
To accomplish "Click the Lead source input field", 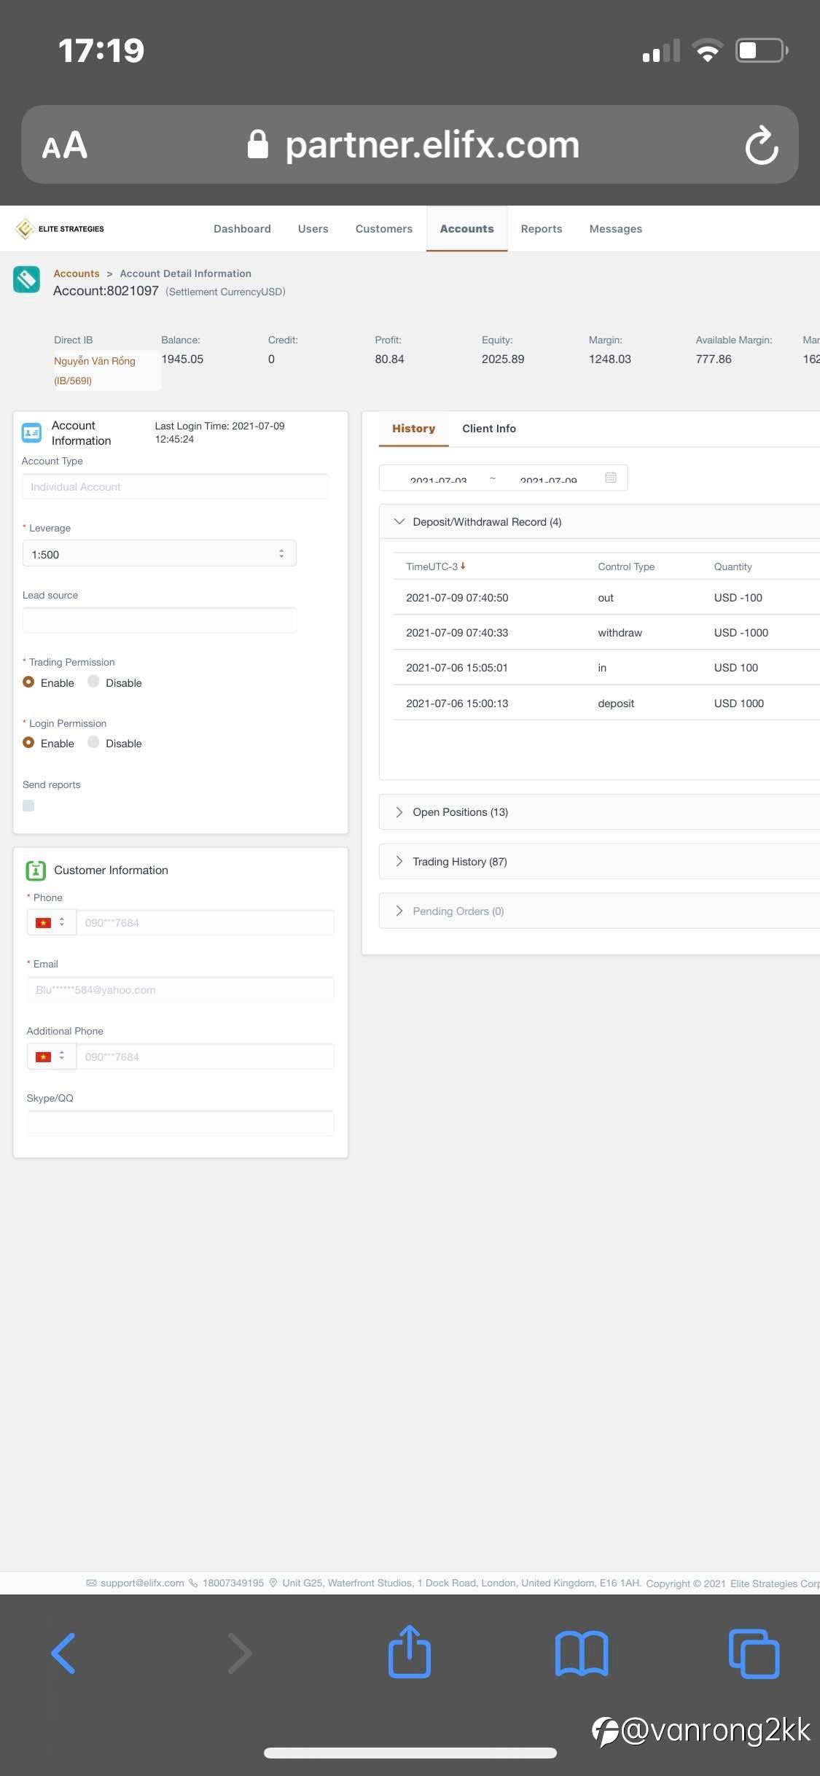I will pyautogui.click(x=159, y=620).
